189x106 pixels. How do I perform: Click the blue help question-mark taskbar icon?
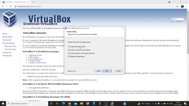pos(125,103)
